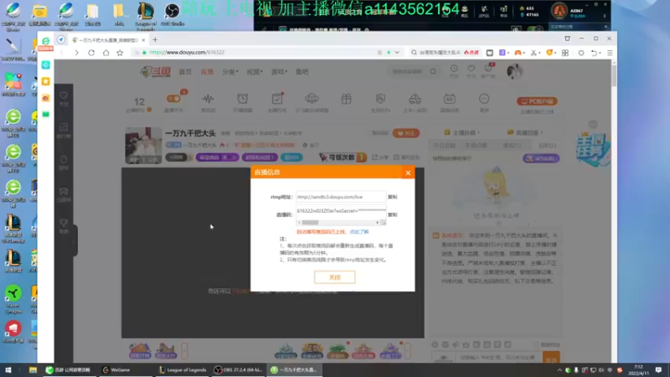Image resolution: width=670 pixels, height=377 pixels.
Task: Open the AD task icon
Action: (x=449, y=99)
